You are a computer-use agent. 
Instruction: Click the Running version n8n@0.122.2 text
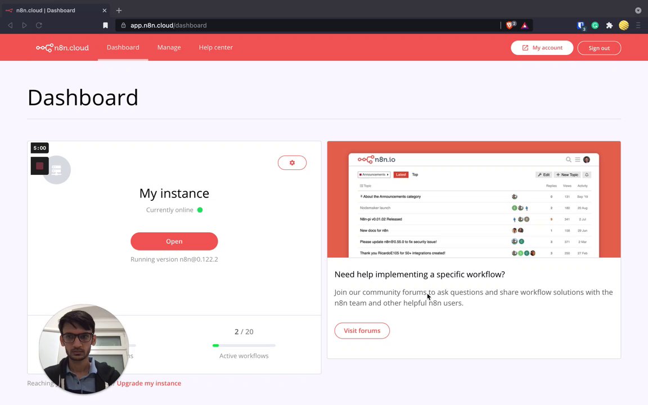[x=174, y=259]
